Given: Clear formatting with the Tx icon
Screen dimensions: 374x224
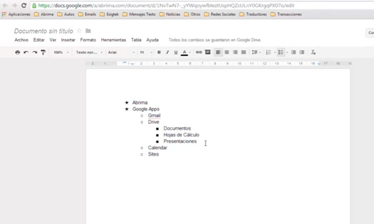Looking at the screenshot, I should (313, 52).
